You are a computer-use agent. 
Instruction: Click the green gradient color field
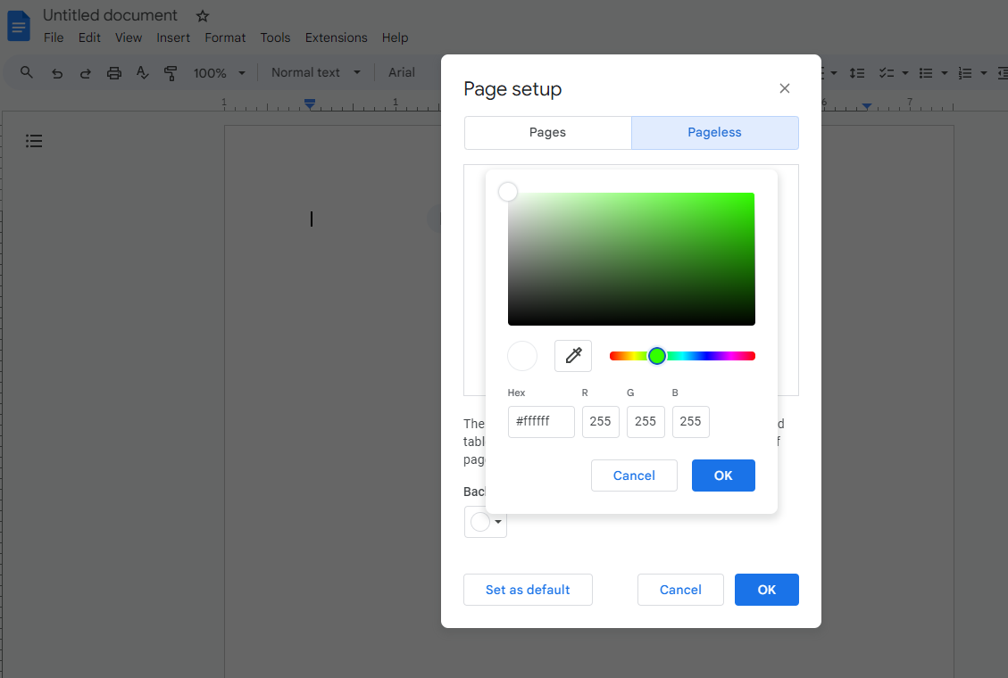coord(631,259)
